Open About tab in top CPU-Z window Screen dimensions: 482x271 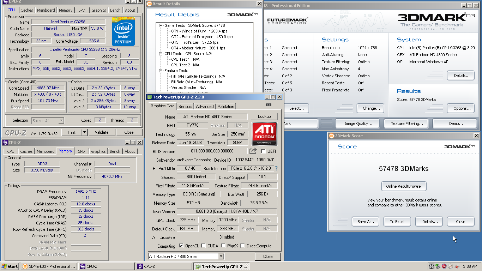pyautogui.click(x=130, y=10)
